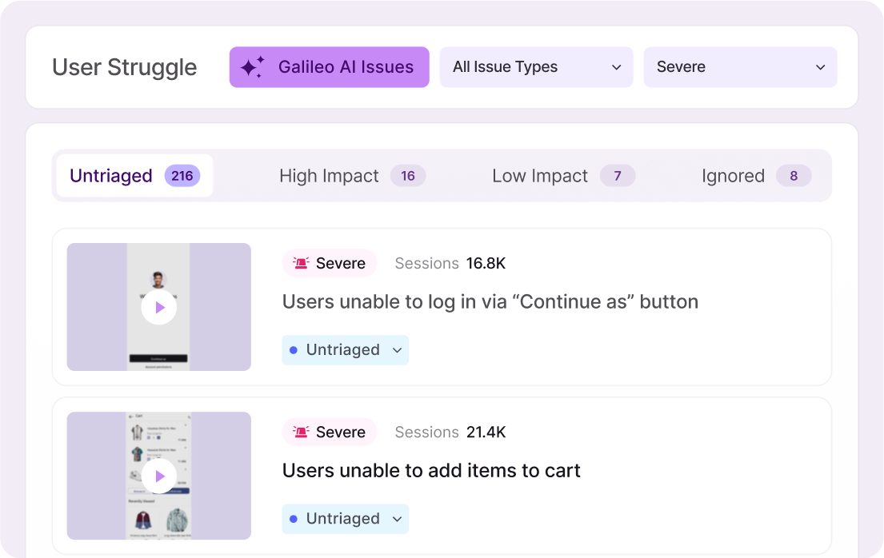This screenshot has height=558, width=884.
Task: Switch to the Low Impact tab
Action: tap(540, 176)
